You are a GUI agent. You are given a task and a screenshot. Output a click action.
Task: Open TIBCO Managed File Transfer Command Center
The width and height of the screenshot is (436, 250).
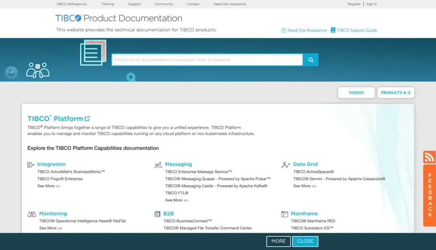(x=208, y=228)
